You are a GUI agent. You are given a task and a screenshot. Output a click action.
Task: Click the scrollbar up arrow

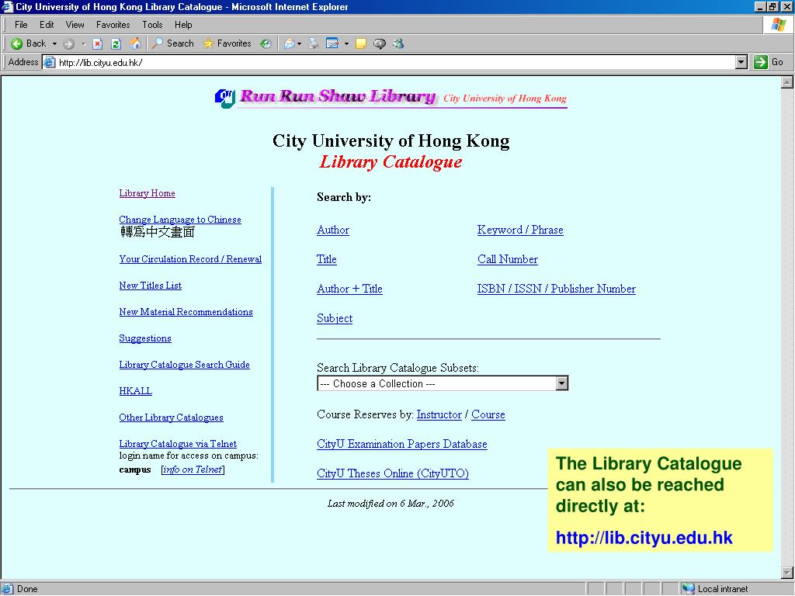tap(786, 82)
